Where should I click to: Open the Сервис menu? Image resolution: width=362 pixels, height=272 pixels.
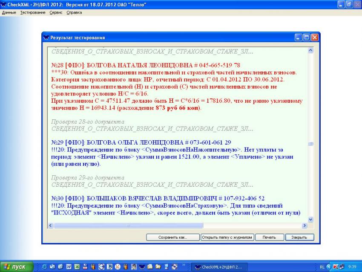56,12
